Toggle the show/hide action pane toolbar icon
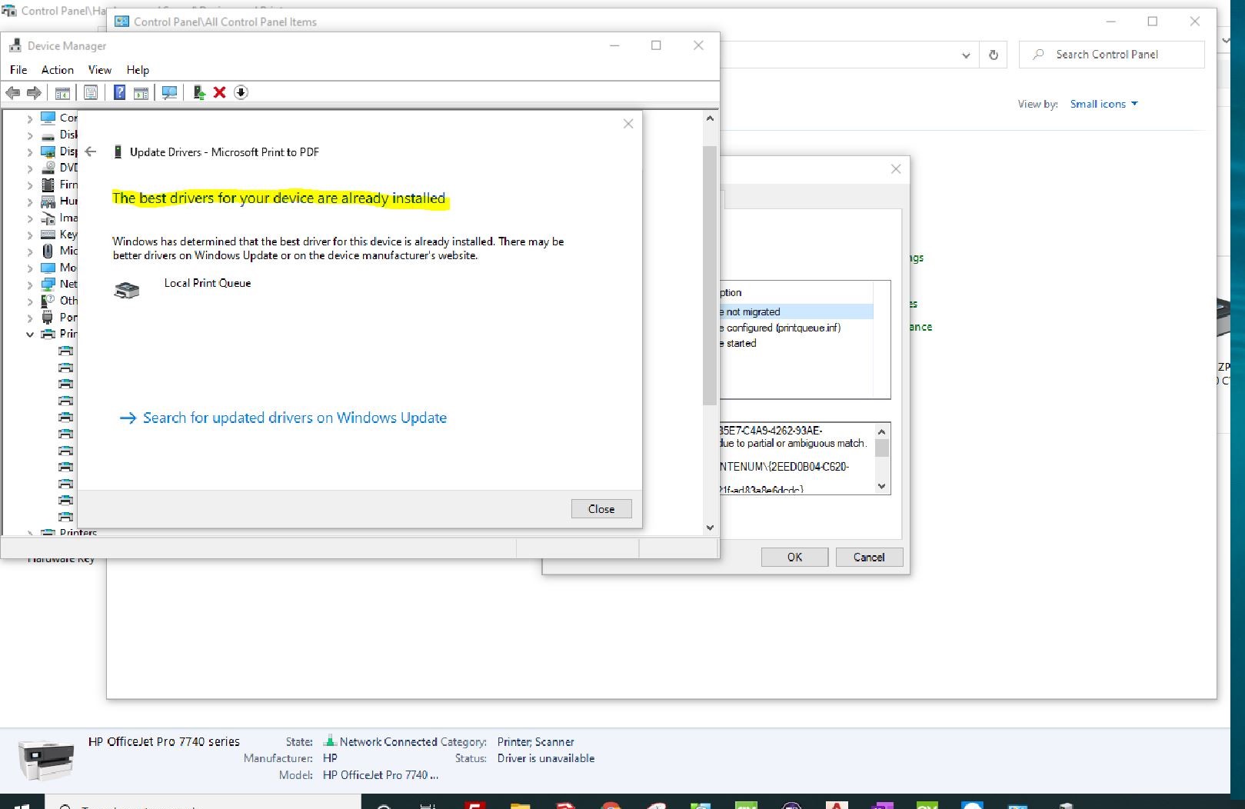1245x809 pixels. 141,92
